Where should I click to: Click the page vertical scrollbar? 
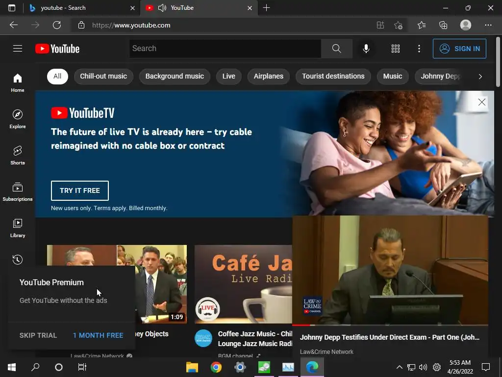click(498, 62)
